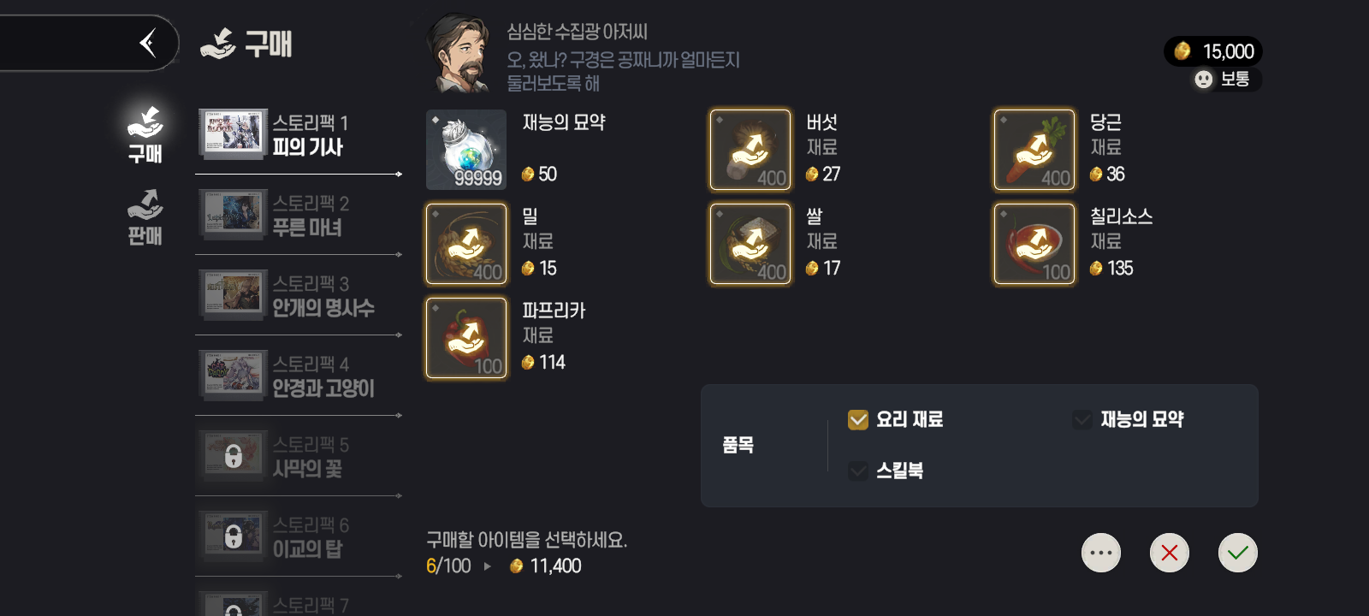The height and width of the screenshot is (616, 1369).
Task: Enable the 재능의 묘약 filter checkbox
Action: coord(1082,419)
